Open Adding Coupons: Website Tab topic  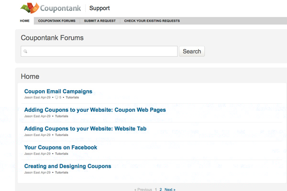pos(85,128)
